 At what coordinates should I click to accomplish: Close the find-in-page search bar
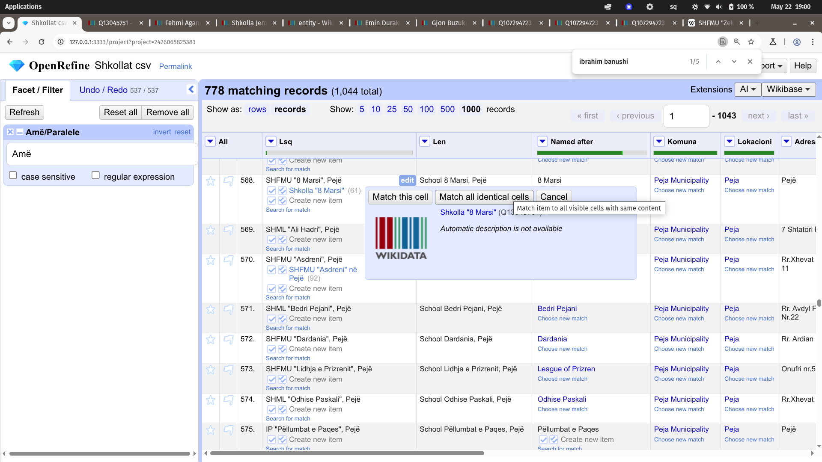(750, 62)
